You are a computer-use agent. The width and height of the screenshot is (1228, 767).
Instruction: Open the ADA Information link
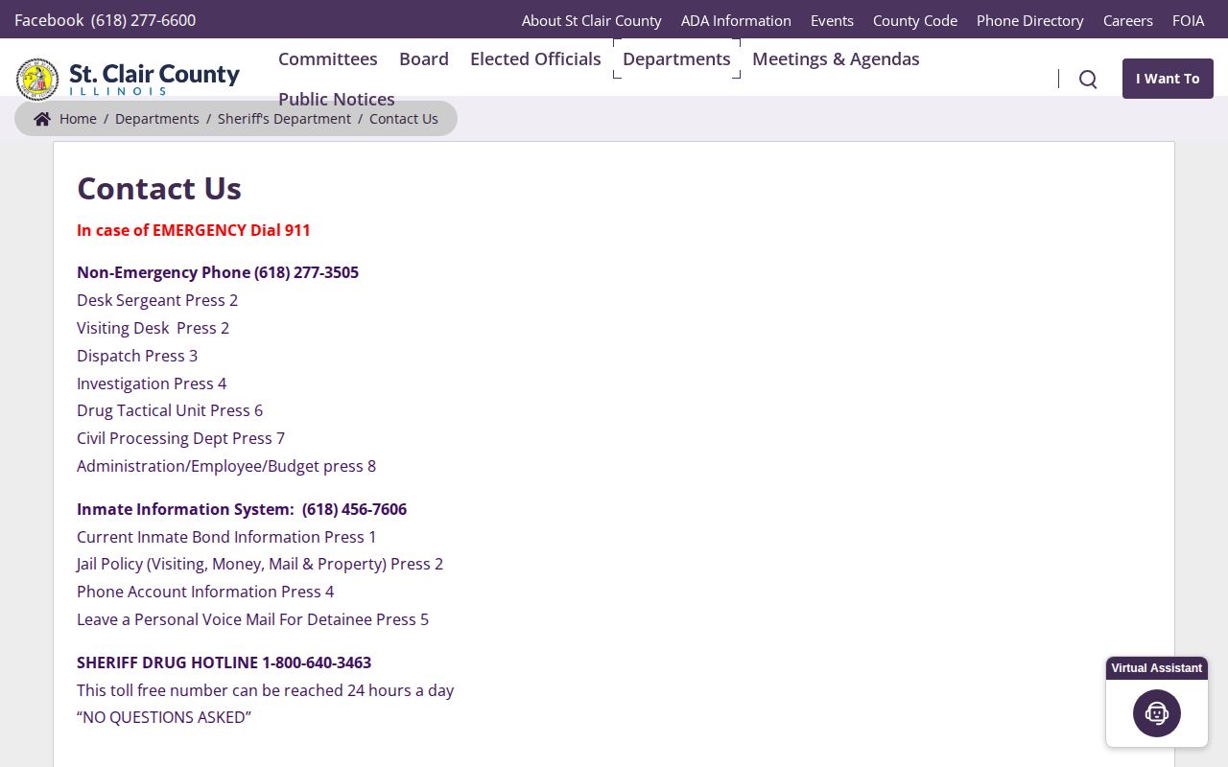coord(736,20)
